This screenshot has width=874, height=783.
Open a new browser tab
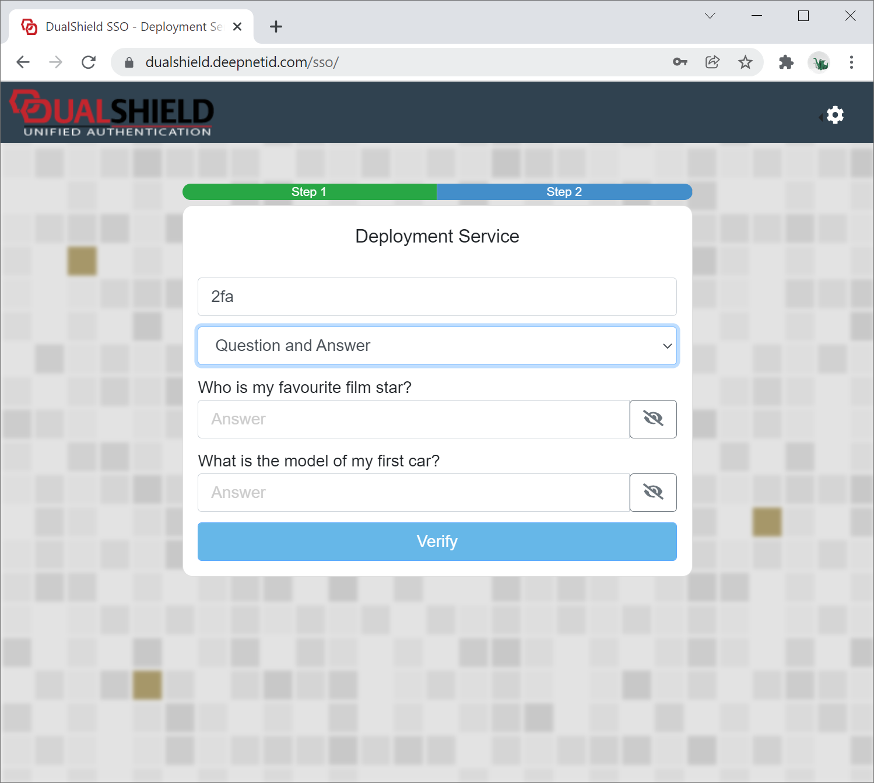pos(276,27)
